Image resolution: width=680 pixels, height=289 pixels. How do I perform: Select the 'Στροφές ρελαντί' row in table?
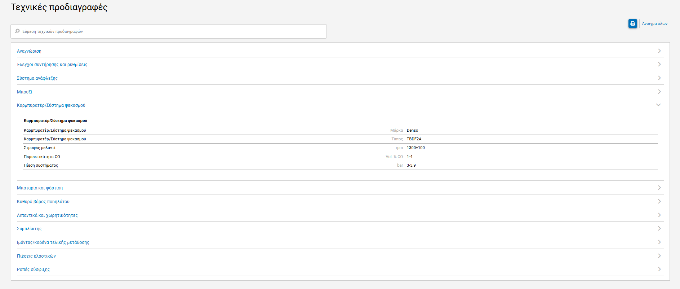point(40,148)
